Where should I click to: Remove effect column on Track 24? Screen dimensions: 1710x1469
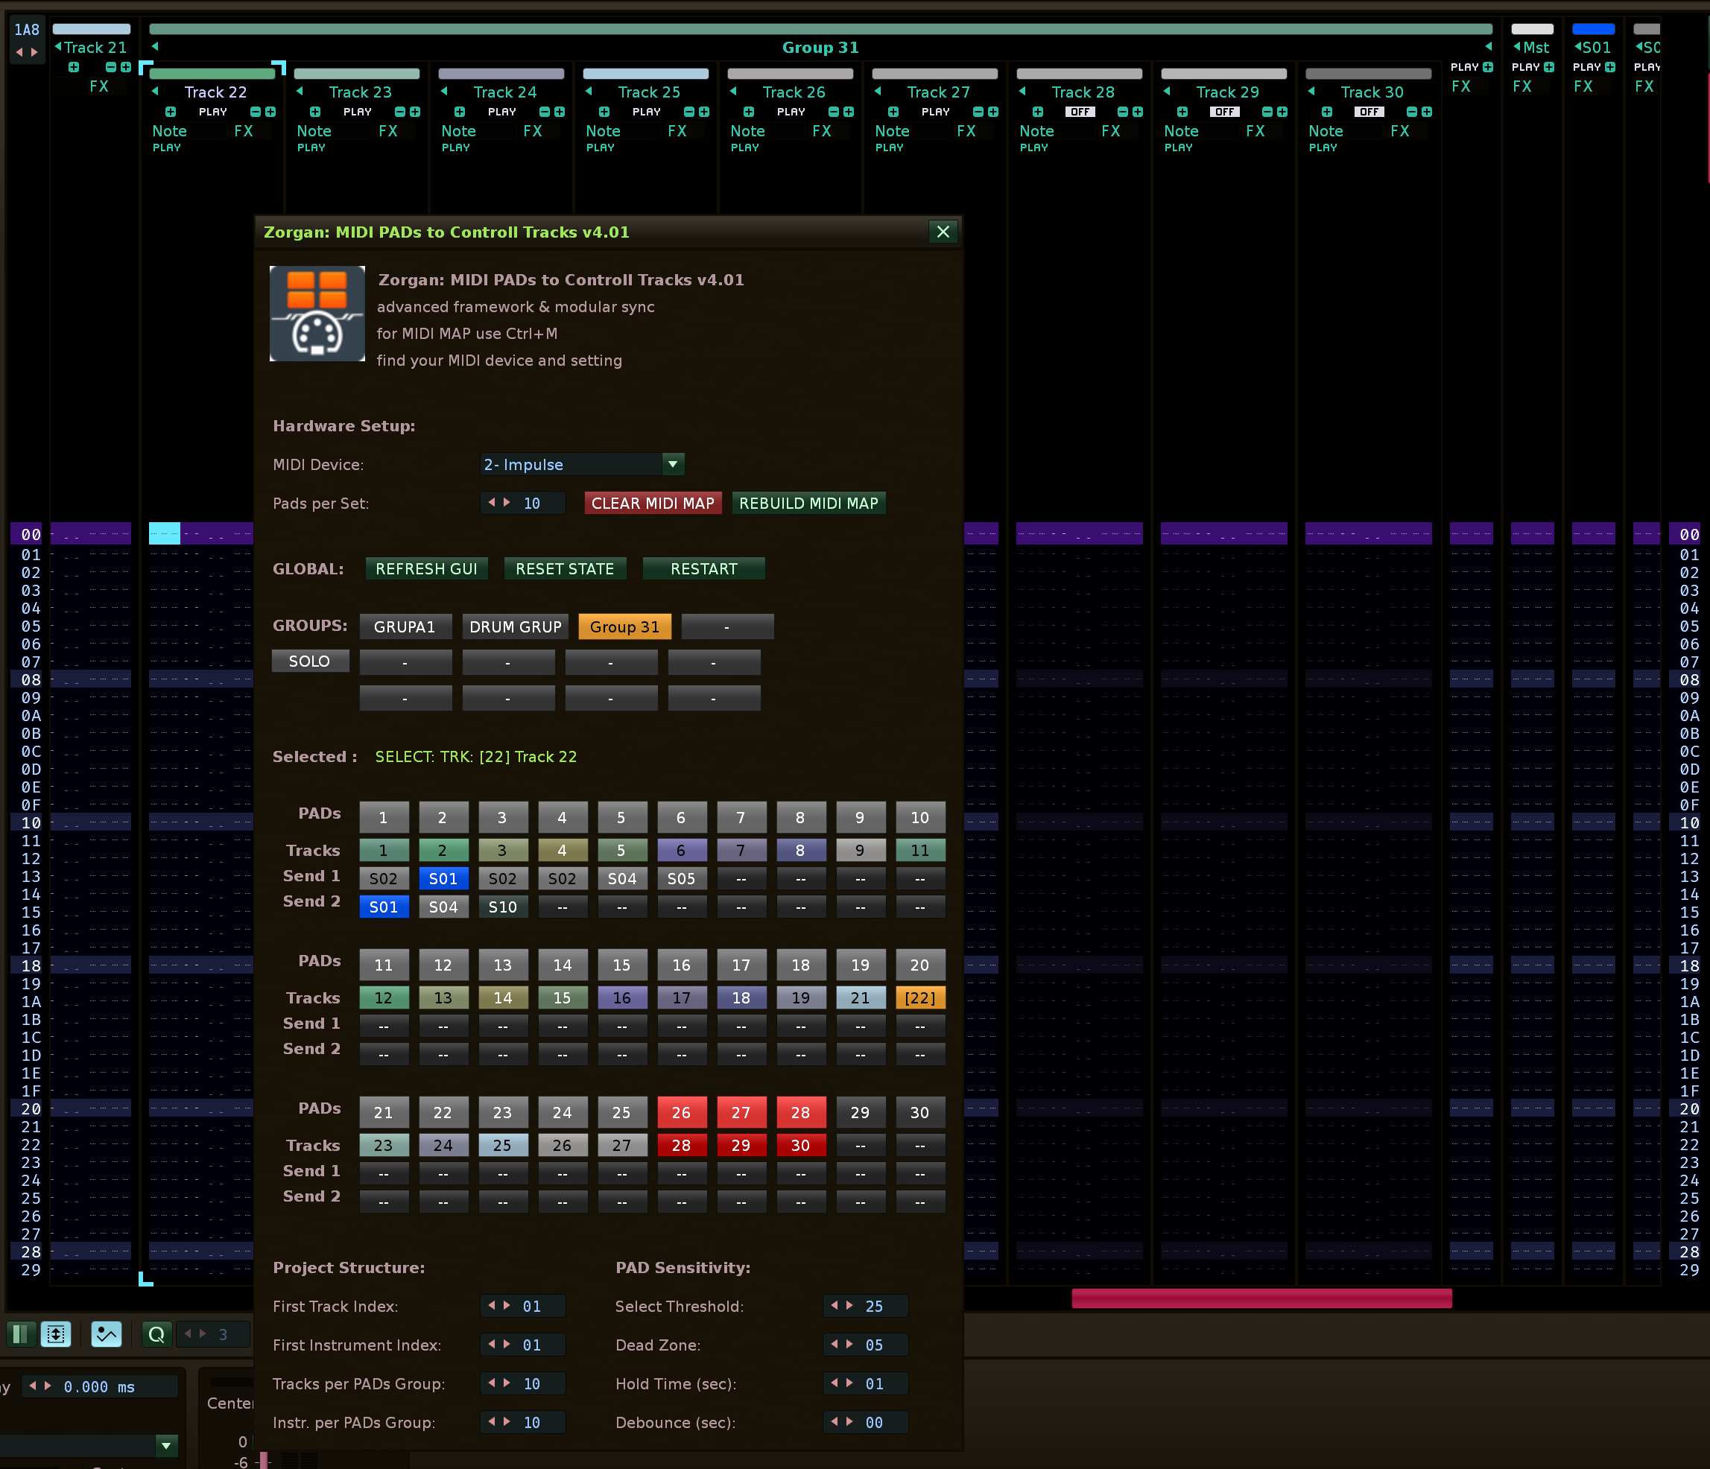545,112
